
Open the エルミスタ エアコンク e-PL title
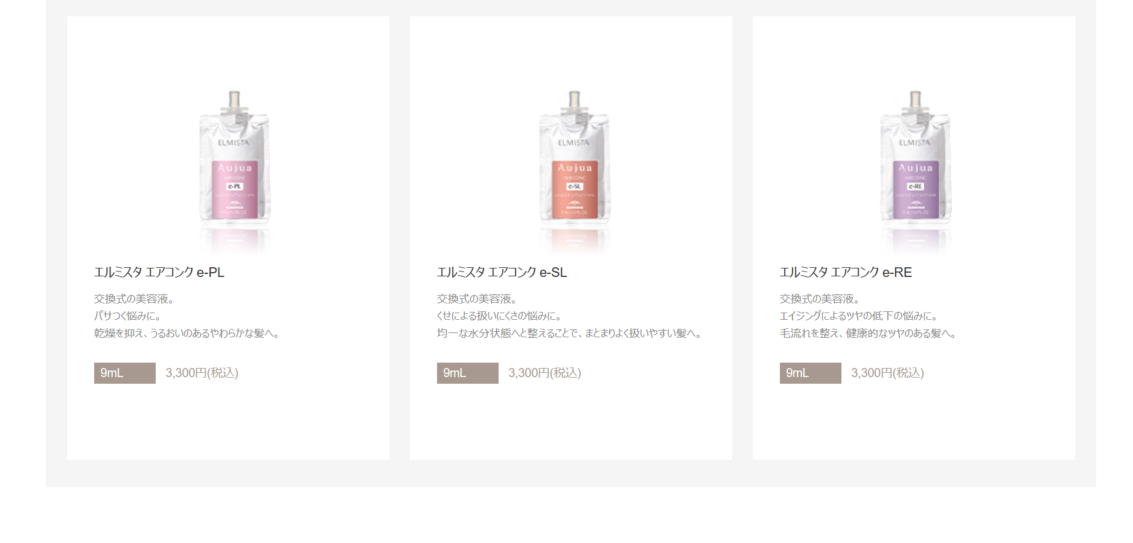coord(159,272)
